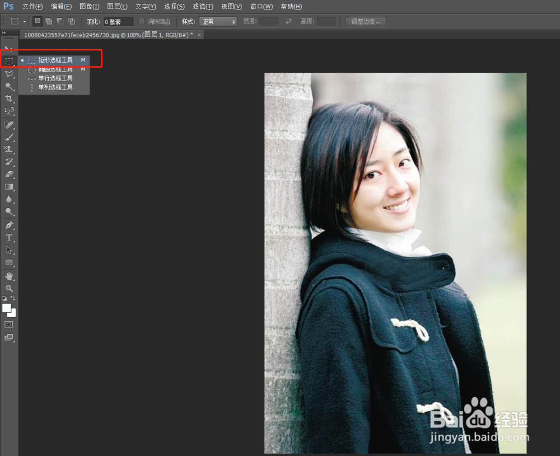This screenshot has height=456, width=560.
Task: Open the 窗口(W) menu
Action: point(262,6)
